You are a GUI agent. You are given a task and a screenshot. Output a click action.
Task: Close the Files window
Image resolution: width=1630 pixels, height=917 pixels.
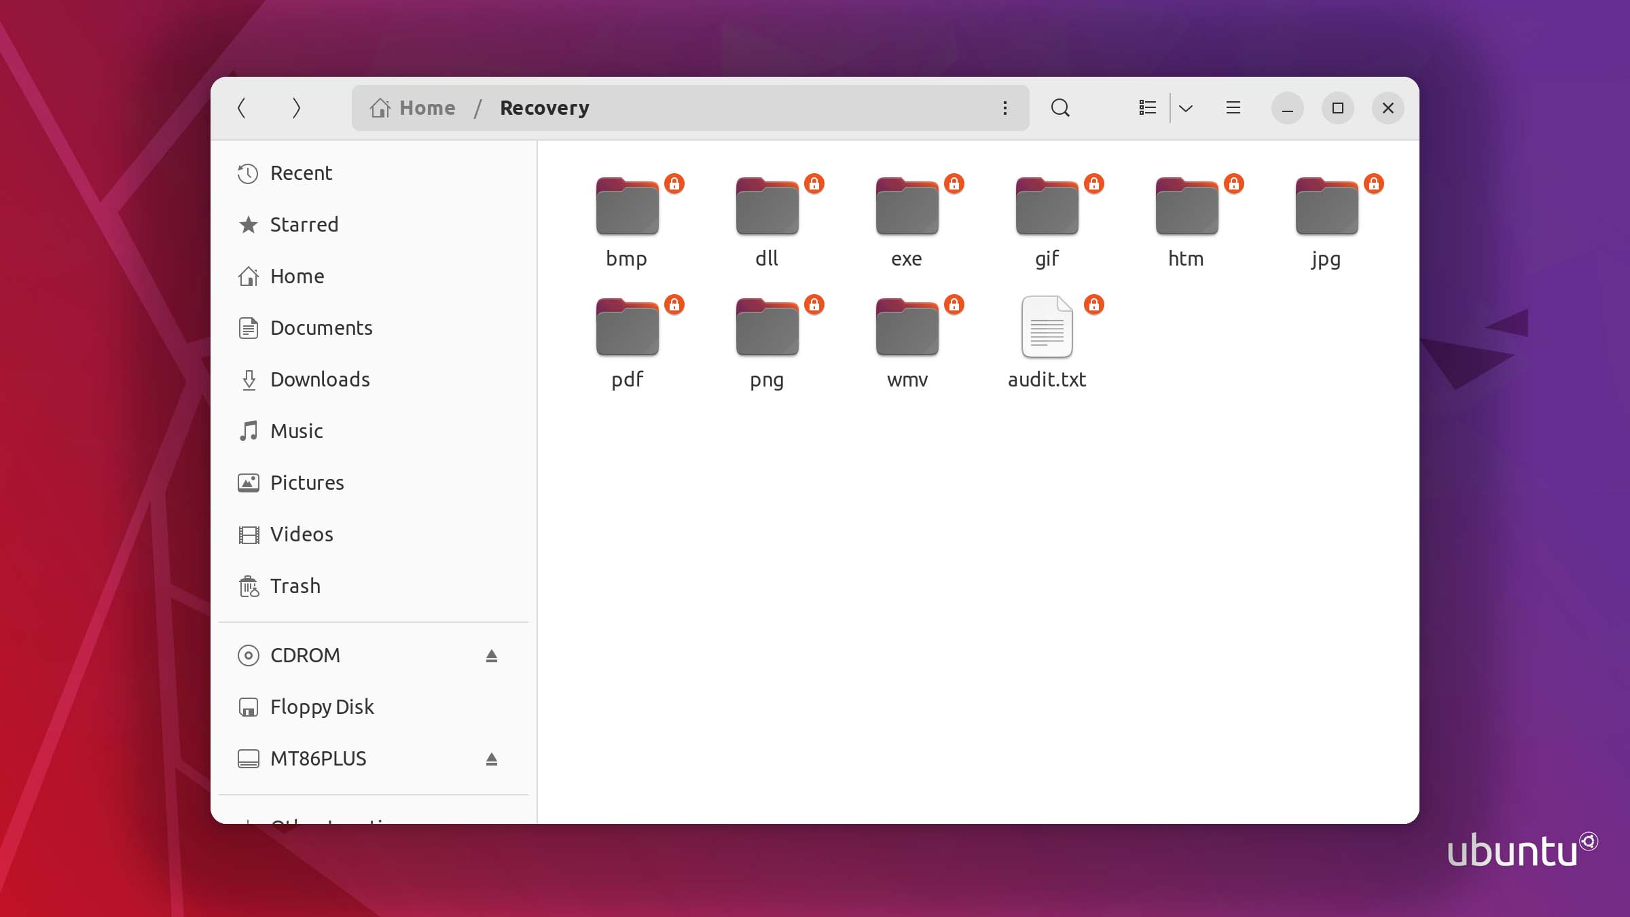pyautogui.click(x=1388, y=108)
